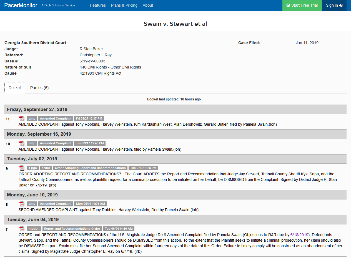Click Report and Recommendations Order tag
351x258 pixels.
click(x=72, y=229)
